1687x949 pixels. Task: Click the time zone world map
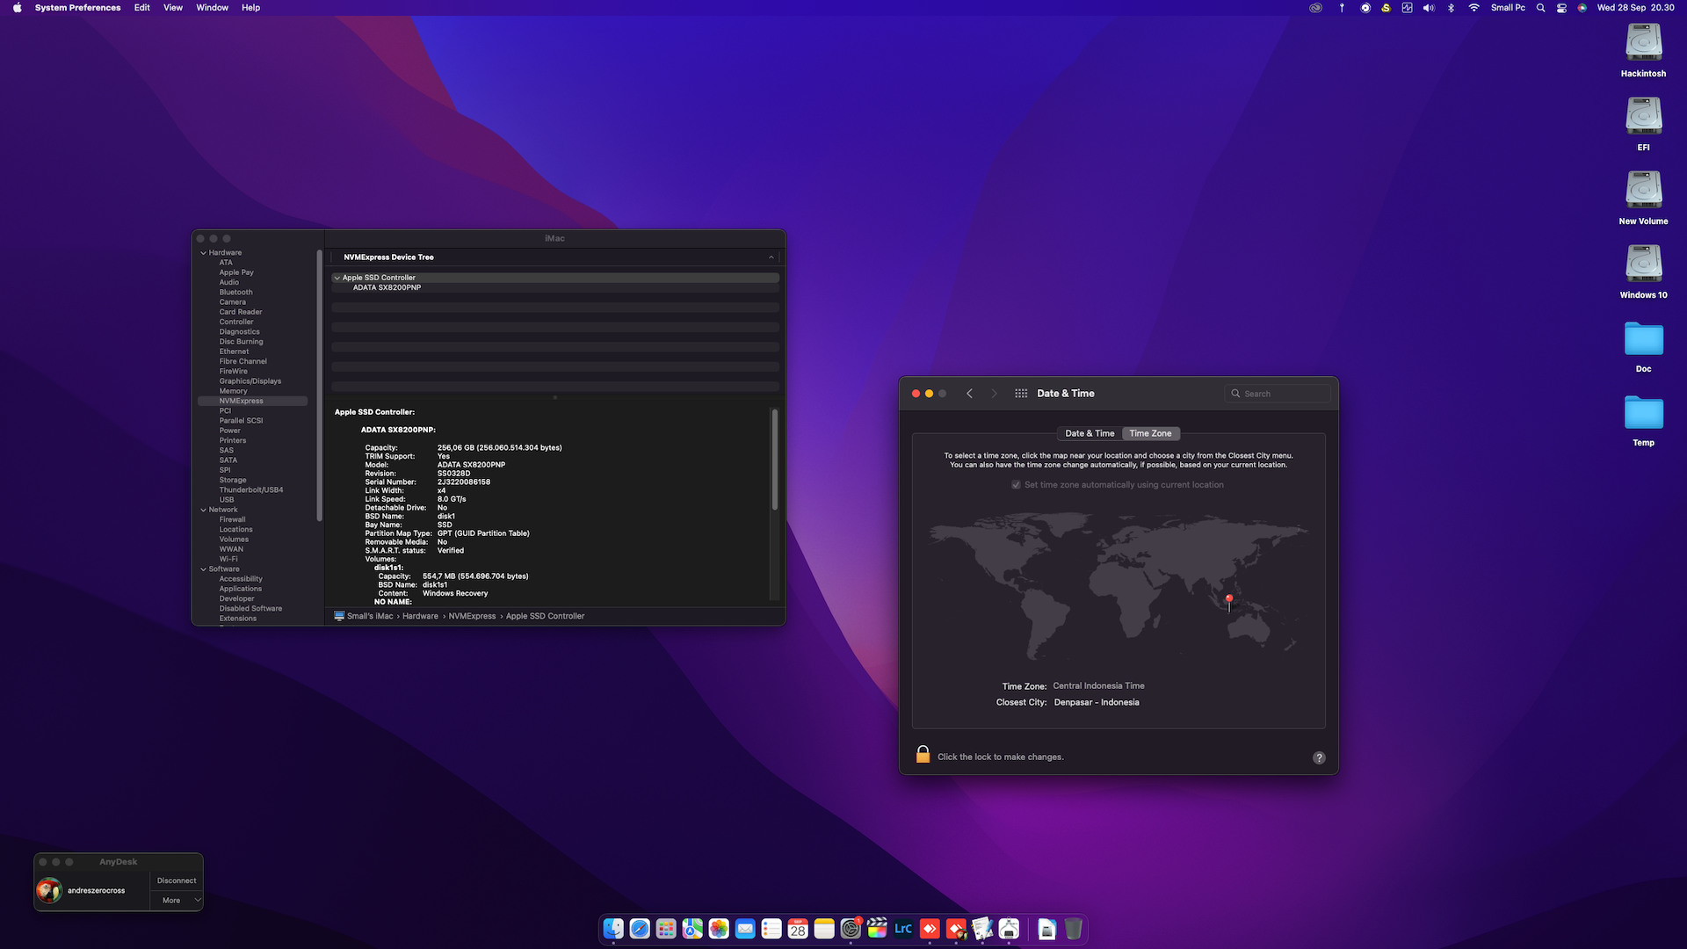click(x=1119, y=587)
